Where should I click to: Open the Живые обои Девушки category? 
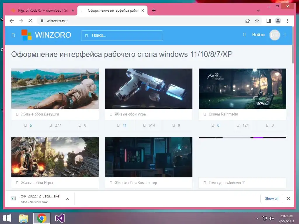click(x=40, y=114)
